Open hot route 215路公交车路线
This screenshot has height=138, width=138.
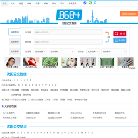36,100
